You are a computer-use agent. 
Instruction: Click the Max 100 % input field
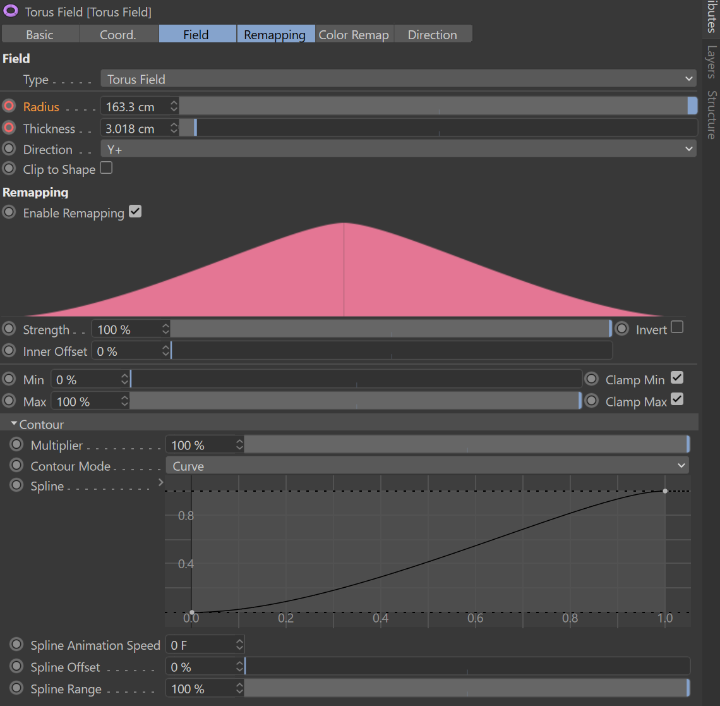86,401
